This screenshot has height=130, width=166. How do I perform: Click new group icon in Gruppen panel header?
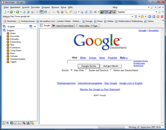coord(31,26)
